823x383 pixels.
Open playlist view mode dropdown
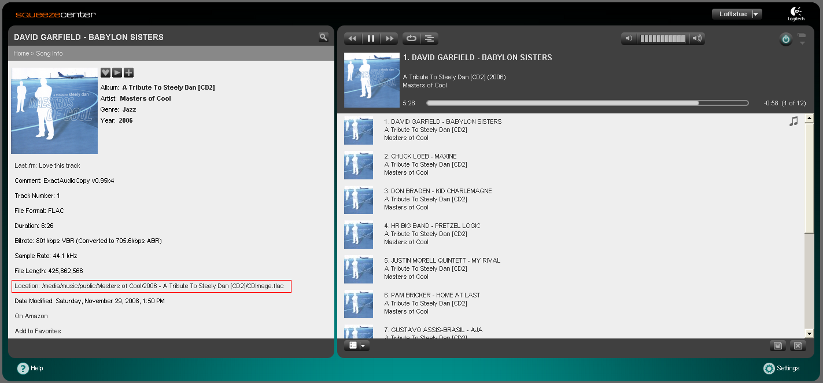point(356,345)
